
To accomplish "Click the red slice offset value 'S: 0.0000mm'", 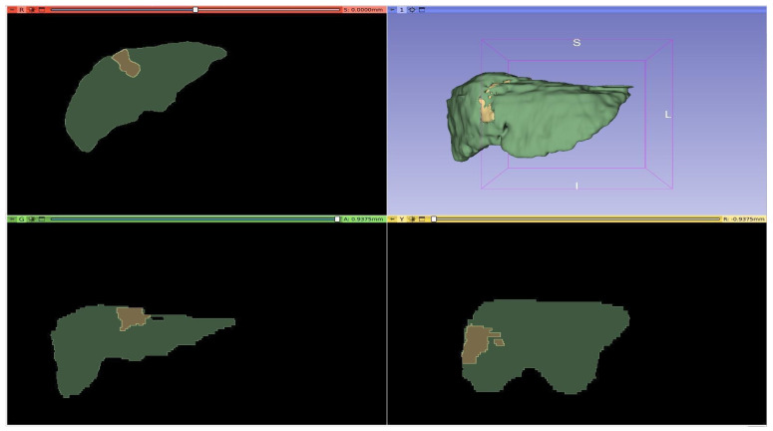I will click(x=363, y=9).
